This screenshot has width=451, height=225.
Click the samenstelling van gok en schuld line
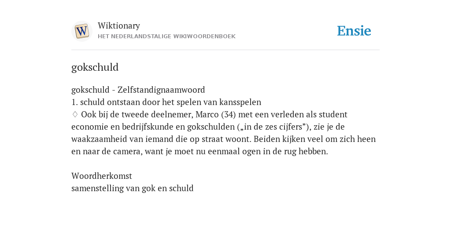(132, 188)
